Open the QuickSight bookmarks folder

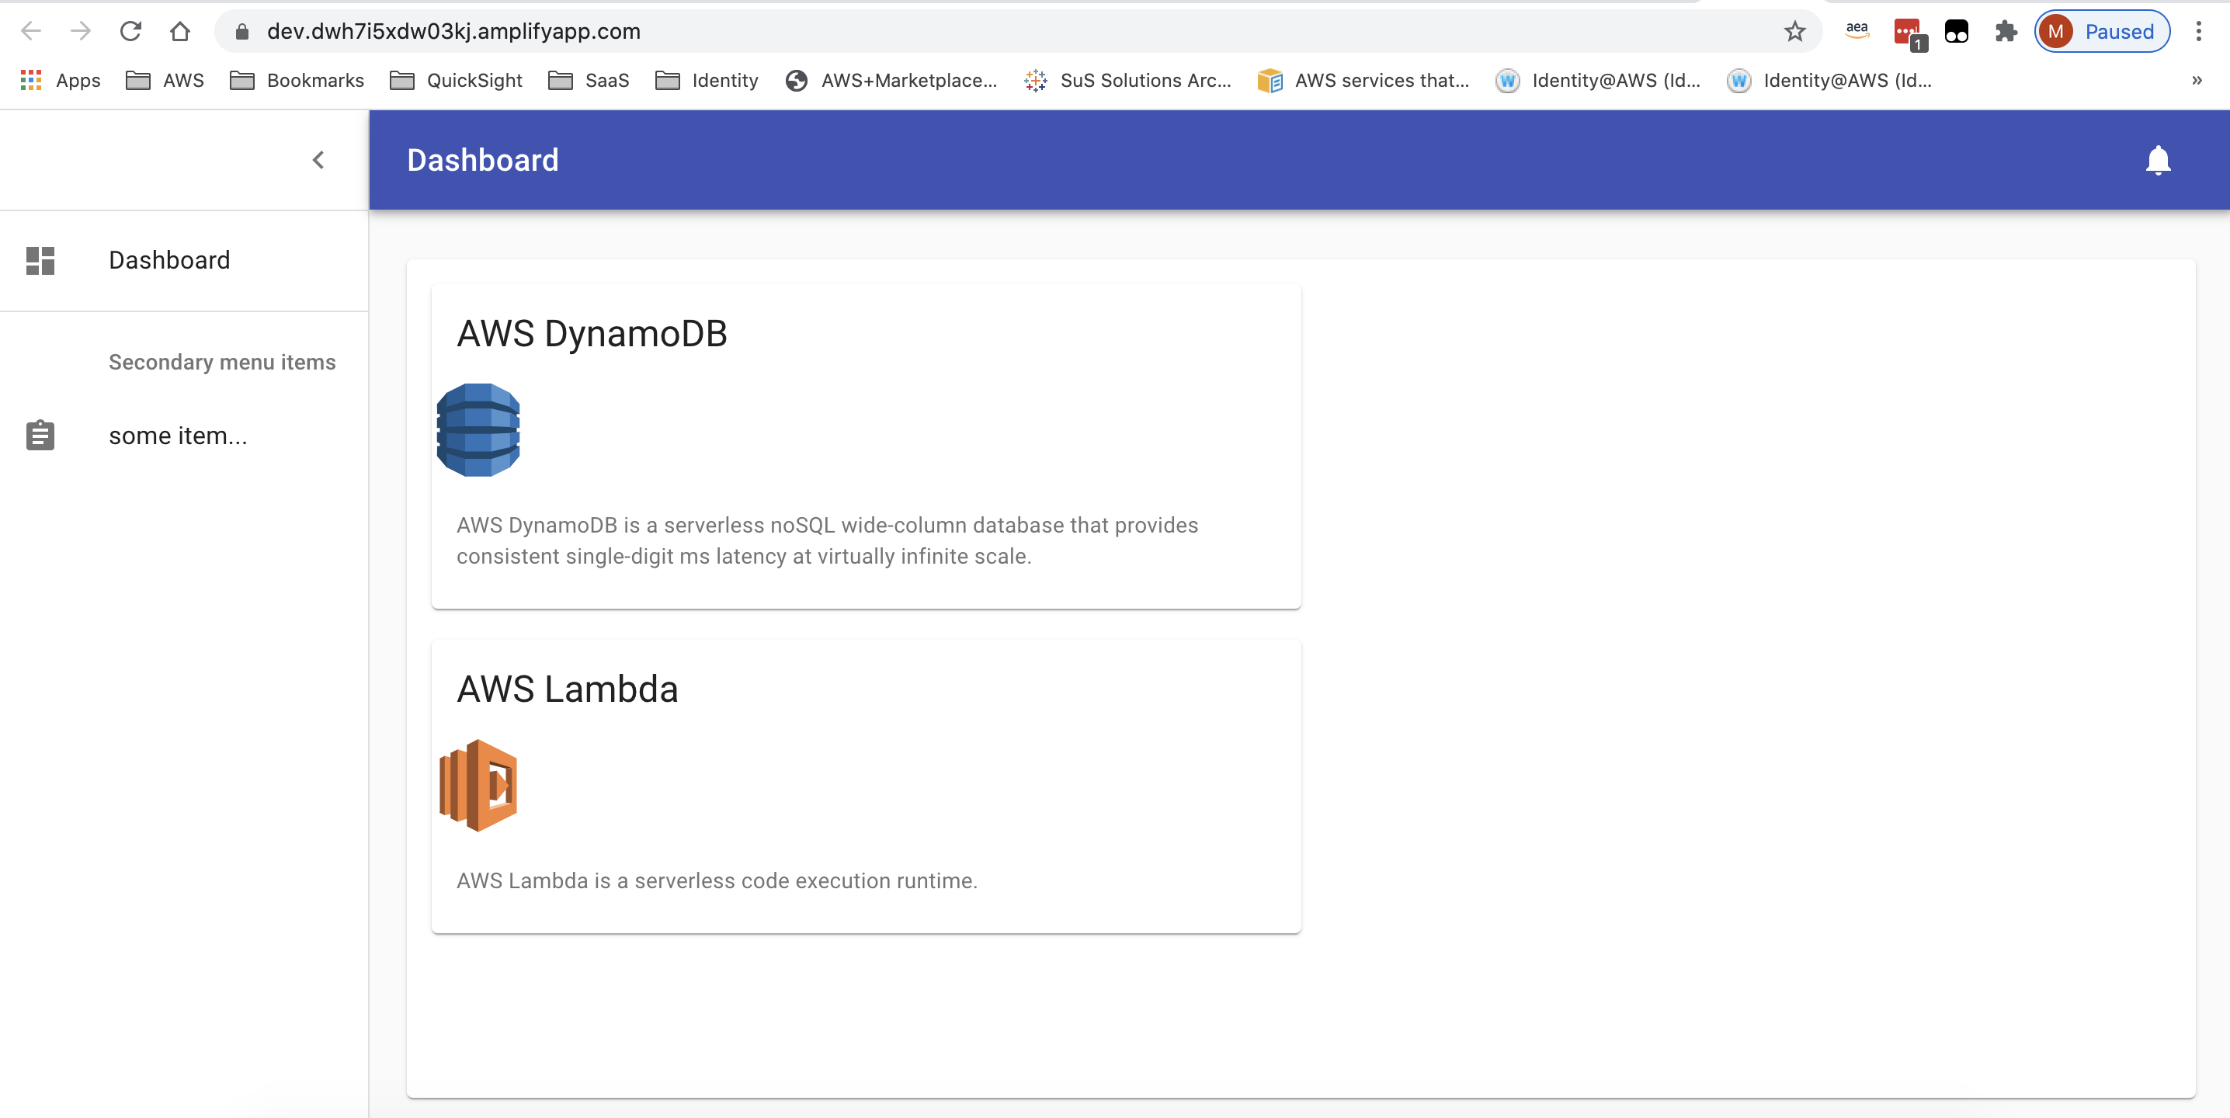pos(457,81)
